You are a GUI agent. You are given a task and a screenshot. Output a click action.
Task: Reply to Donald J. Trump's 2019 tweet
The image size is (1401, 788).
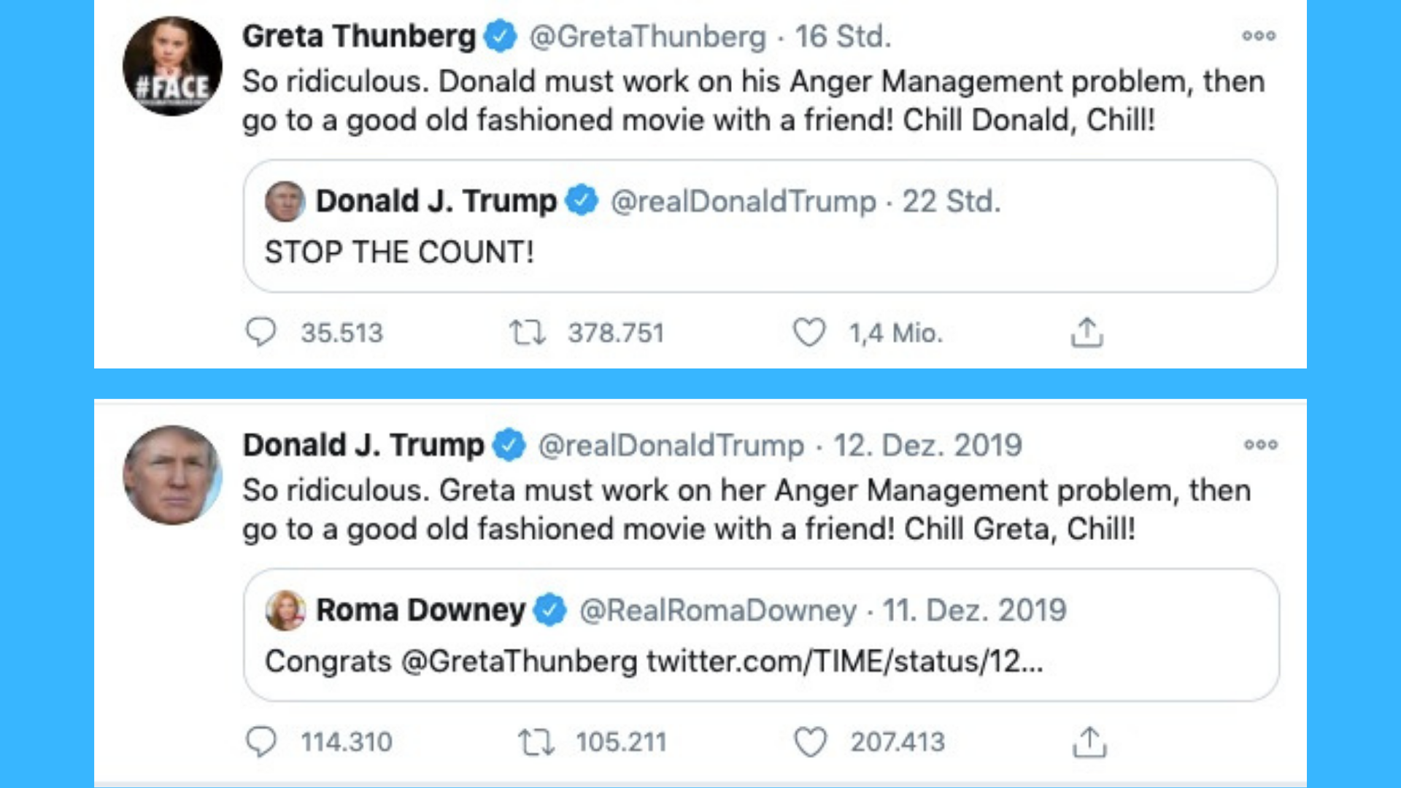260,741
